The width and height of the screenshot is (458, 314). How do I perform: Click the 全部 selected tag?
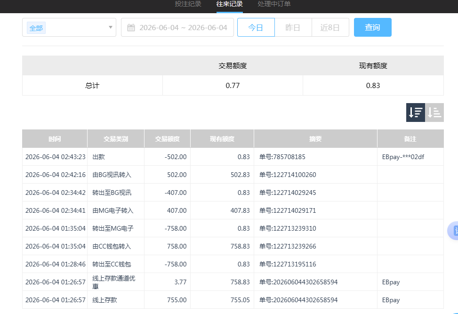(36, 28)
